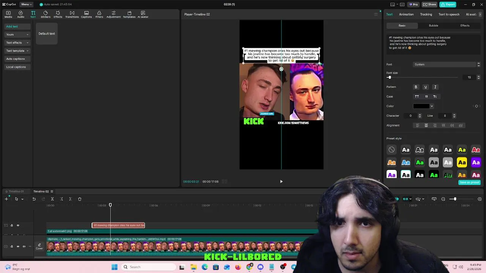
Task: Click Save as preset button
Action: [469, 182]
